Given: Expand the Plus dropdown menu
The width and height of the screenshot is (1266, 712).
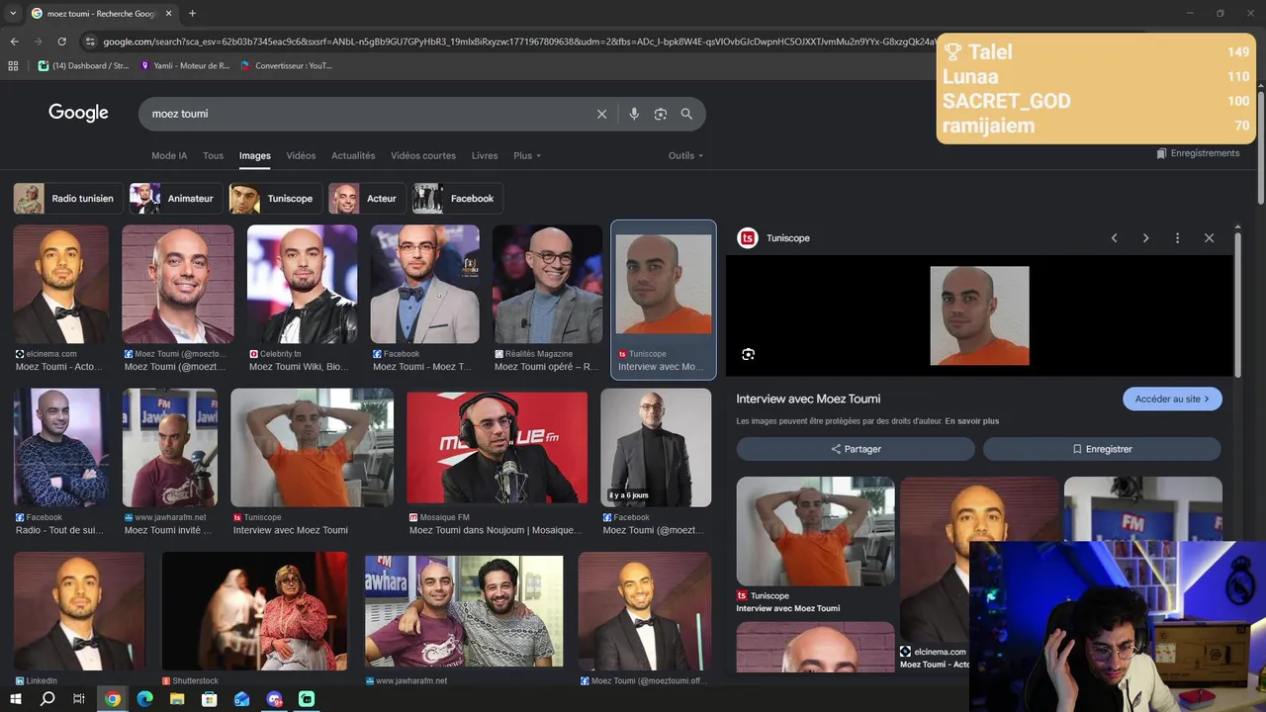Looking at the screenshot, I should 527,155.
